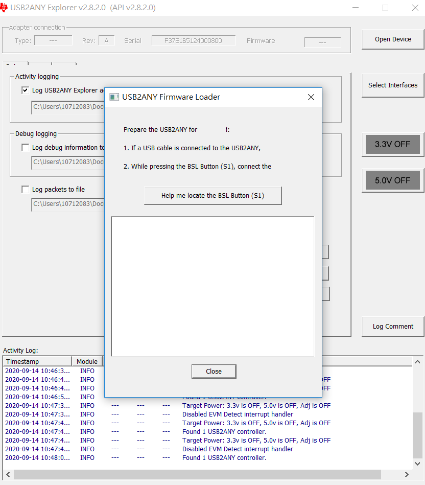Click step 2 BSL Button instruction text

coord(197,167)
